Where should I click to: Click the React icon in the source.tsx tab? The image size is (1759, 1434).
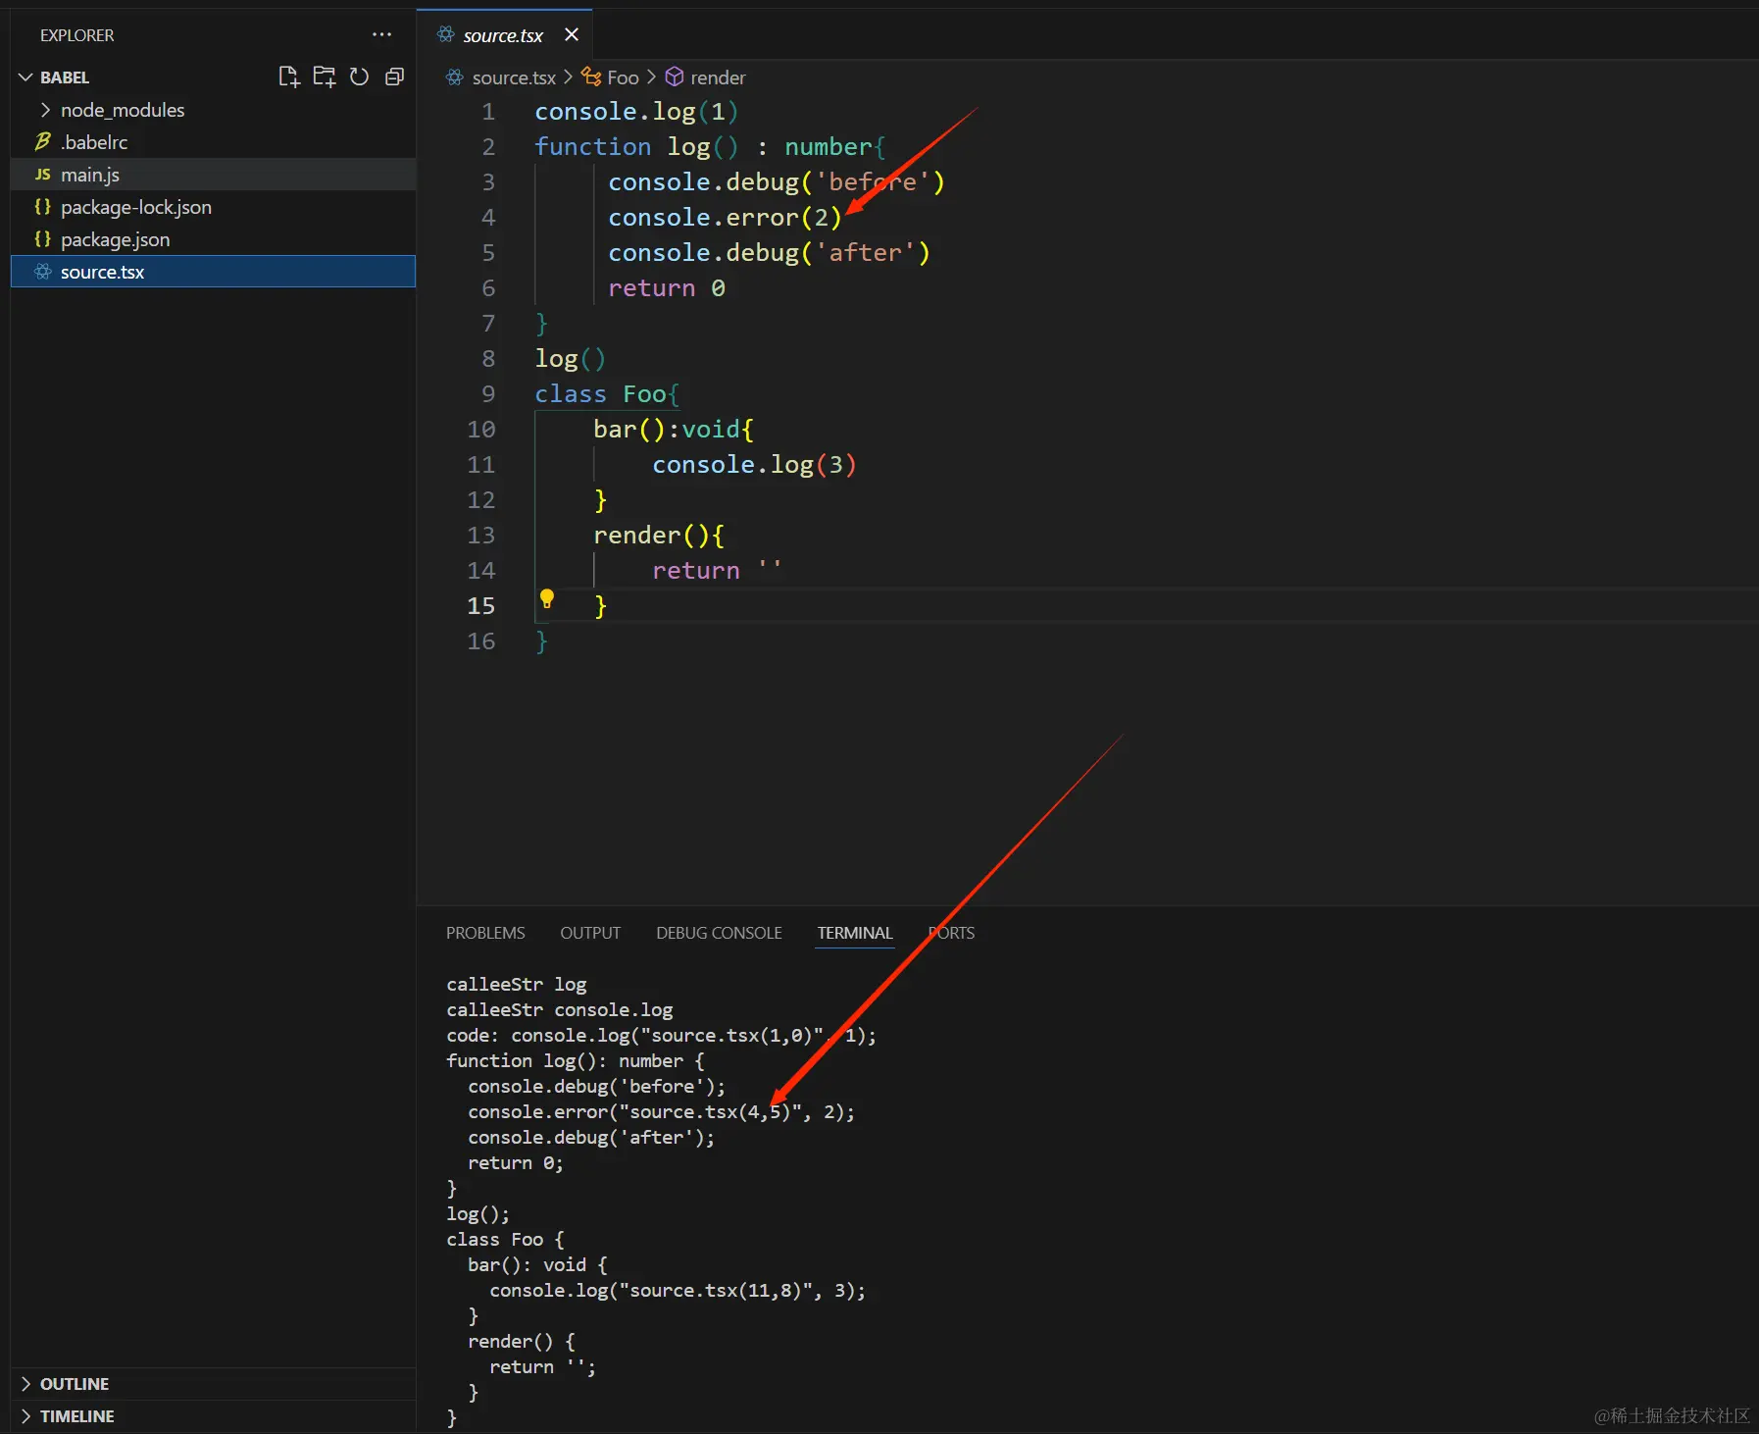[446, 34]
